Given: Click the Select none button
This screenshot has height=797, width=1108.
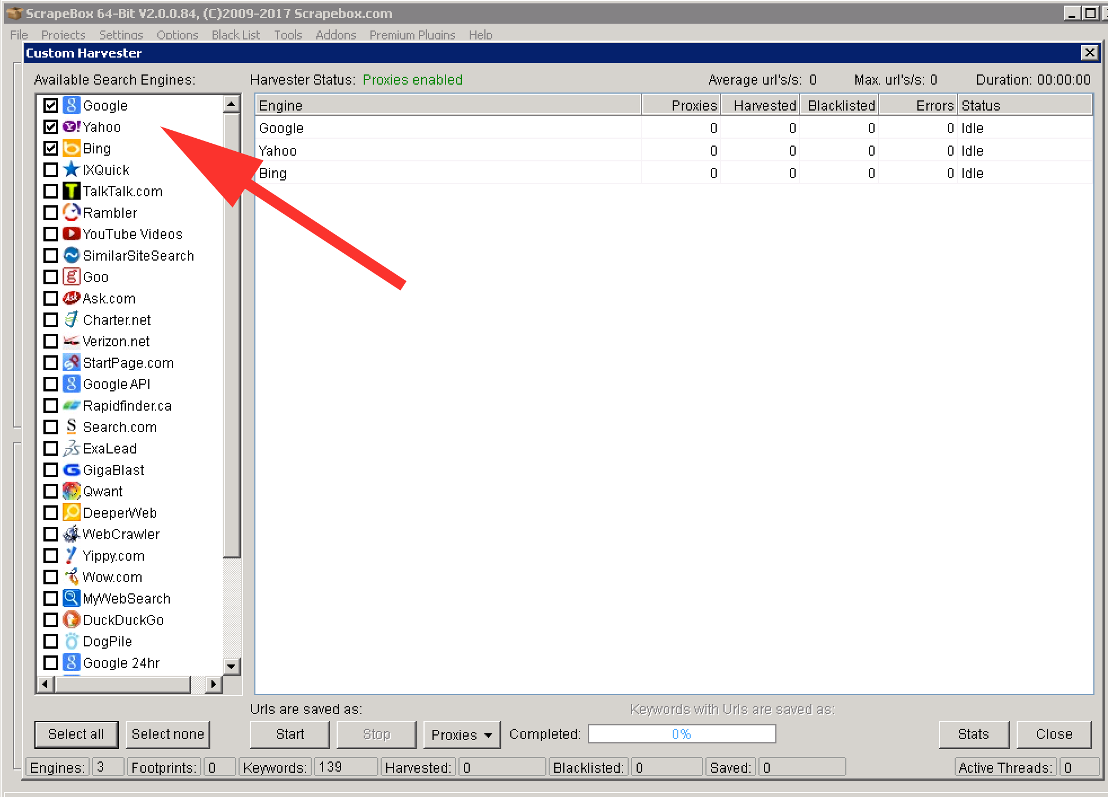Looking at the screenshot, I should 167,734.
